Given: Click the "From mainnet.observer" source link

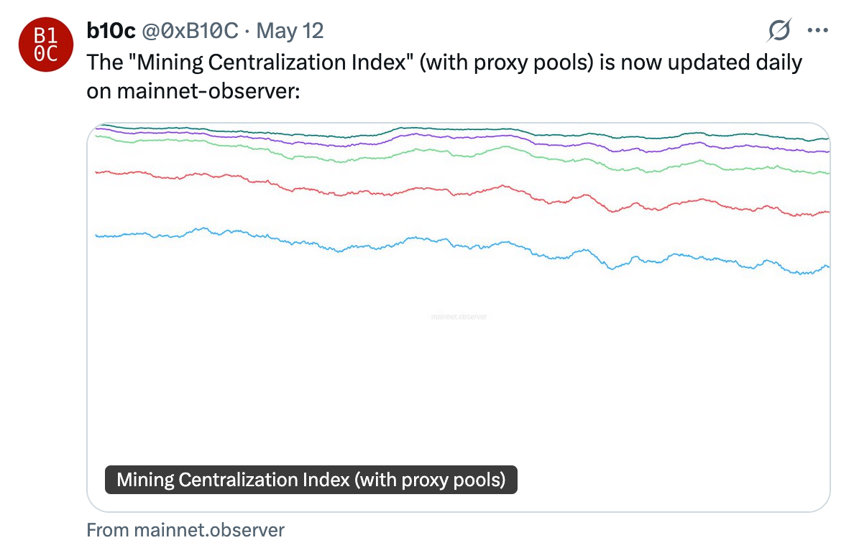Looking at the screenshot, I should [x=185, y=531].
